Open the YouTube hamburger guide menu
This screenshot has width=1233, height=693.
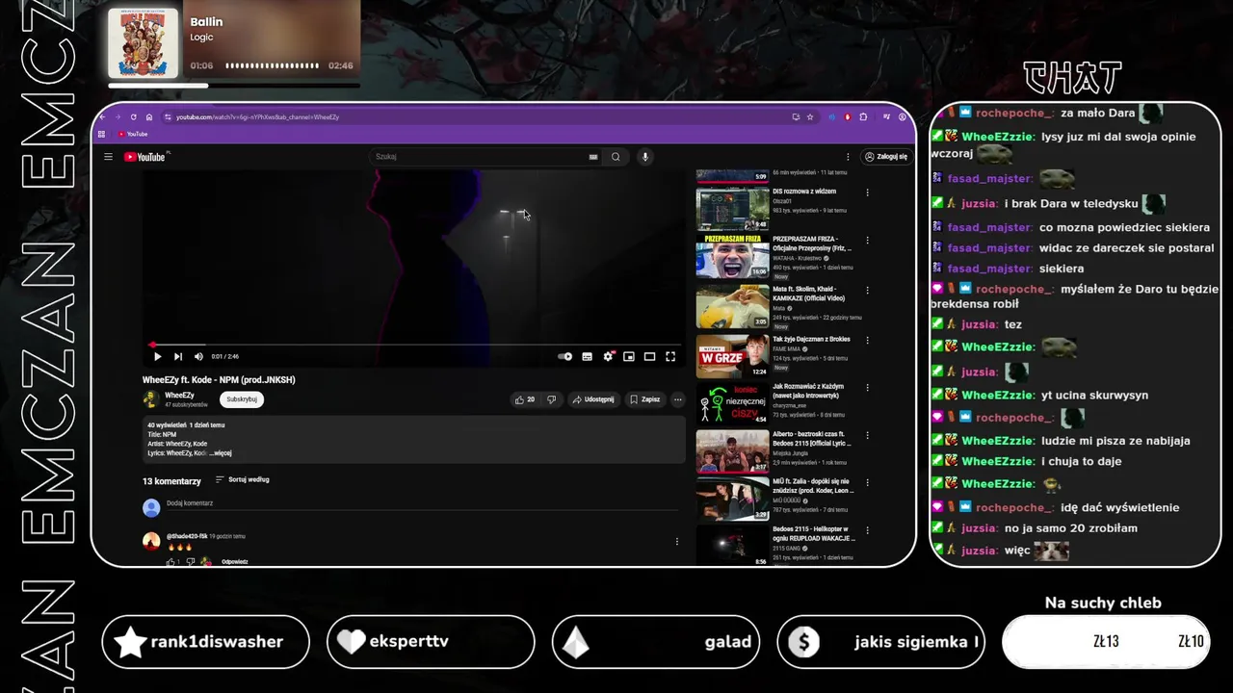click(x=108, y=157)
